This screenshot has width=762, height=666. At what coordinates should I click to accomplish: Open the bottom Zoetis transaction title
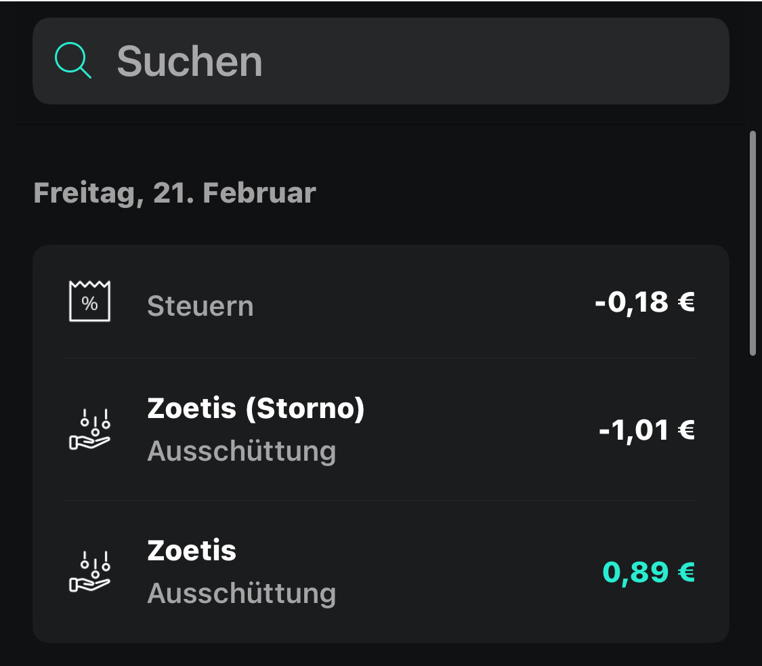click(192, 551)
